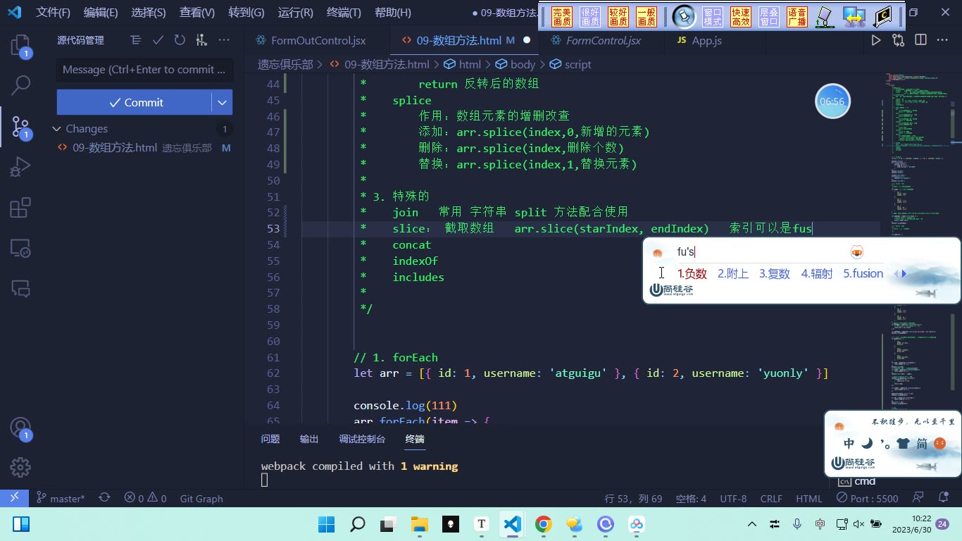Switch source control to tree view
Screen dimensions: 962x541
coord(136,40)
